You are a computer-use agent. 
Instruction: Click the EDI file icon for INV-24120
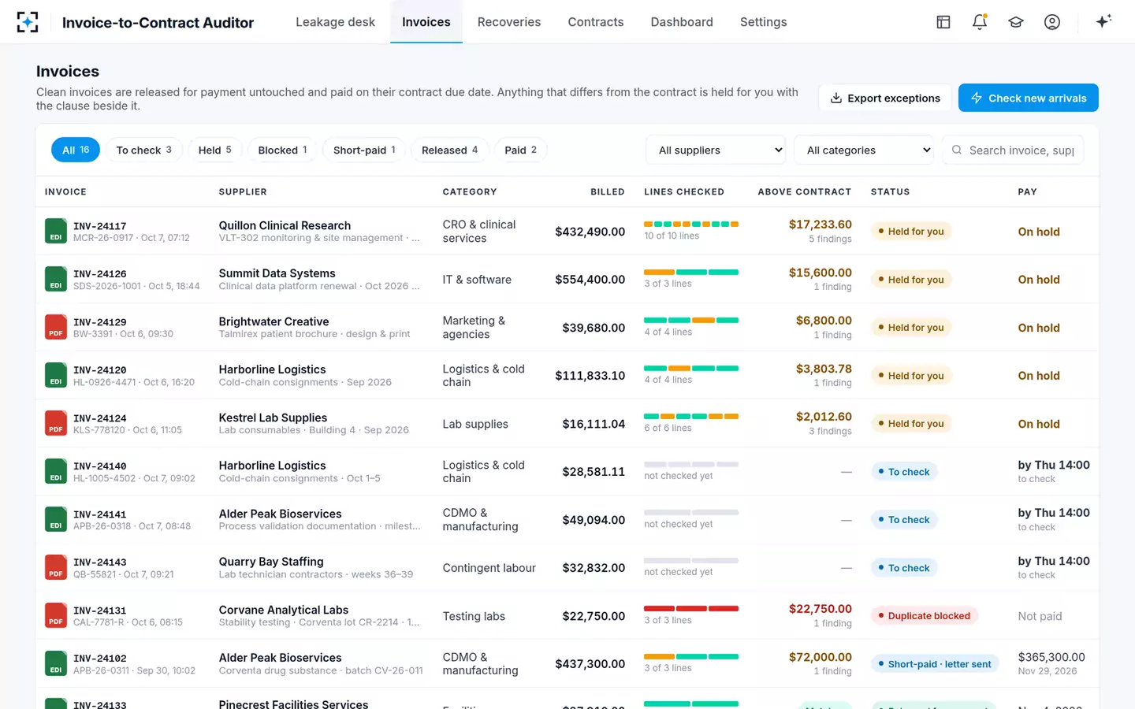[x=56, y=375]
